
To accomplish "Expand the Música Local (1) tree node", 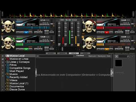I will (6, 83).
